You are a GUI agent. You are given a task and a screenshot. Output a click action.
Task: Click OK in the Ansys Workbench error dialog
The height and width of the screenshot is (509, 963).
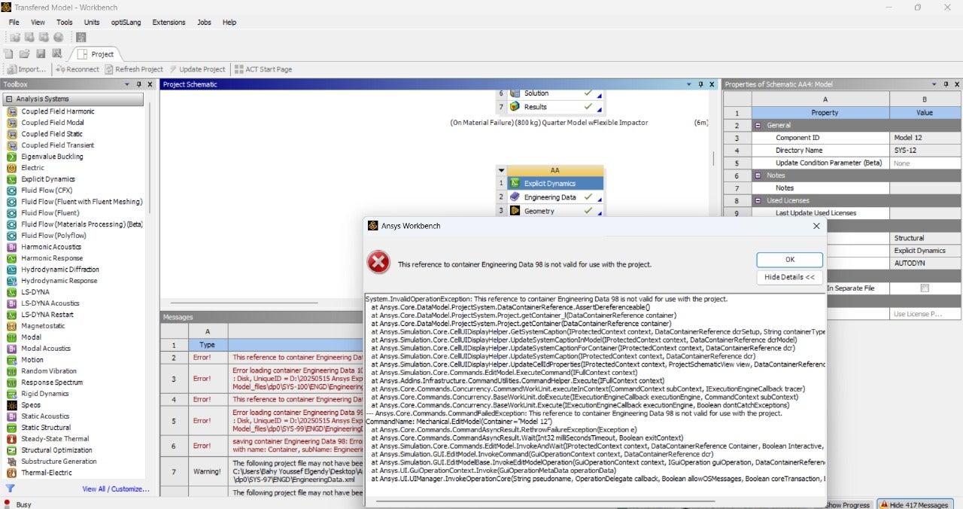(789, 259)
